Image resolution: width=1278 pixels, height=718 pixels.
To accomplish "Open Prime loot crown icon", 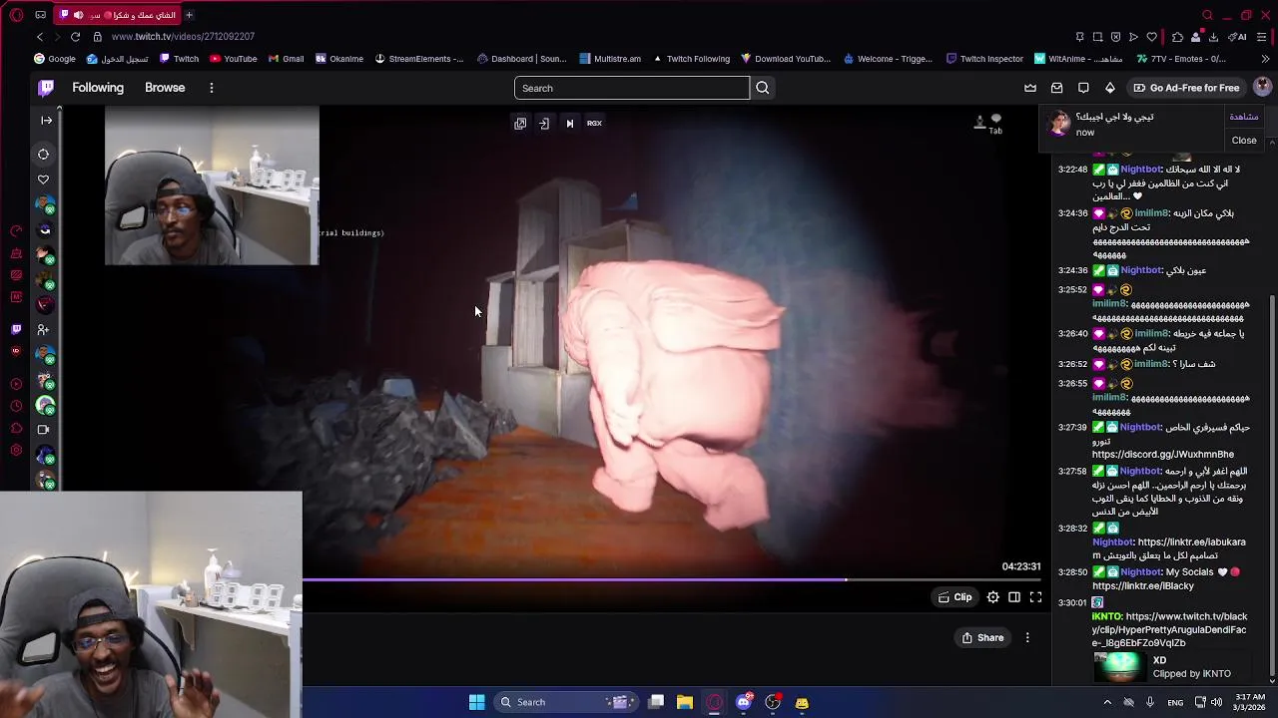I will coord(1030,88).
